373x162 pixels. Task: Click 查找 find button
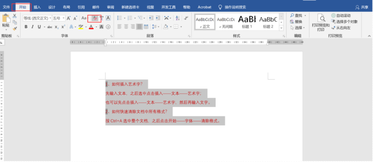(x=296, y=15)
